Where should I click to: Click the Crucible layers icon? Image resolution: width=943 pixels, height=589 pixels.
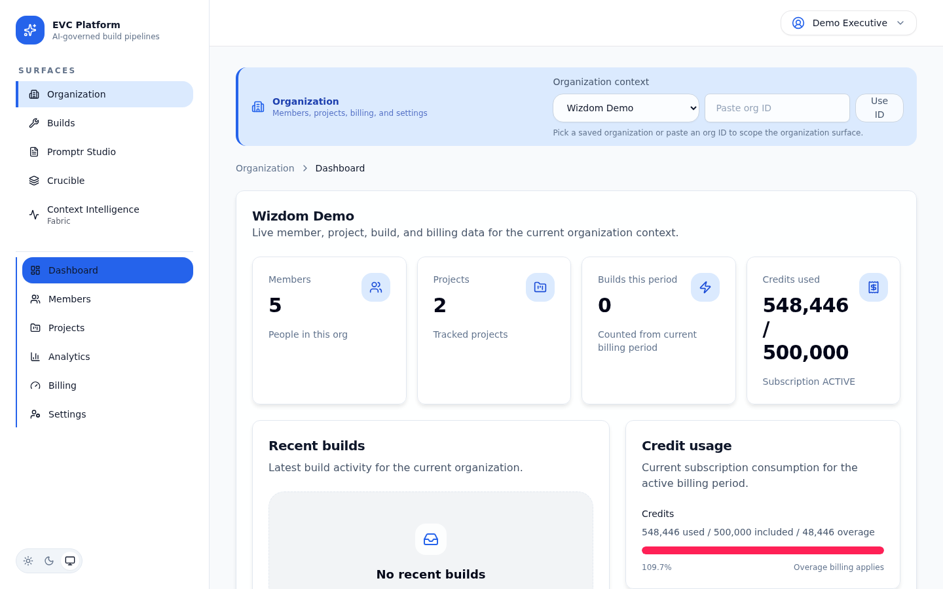(34, 180)
